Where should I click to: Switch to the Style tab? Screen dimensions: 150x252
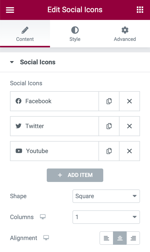pyautogui.click(x=75, y=34)
